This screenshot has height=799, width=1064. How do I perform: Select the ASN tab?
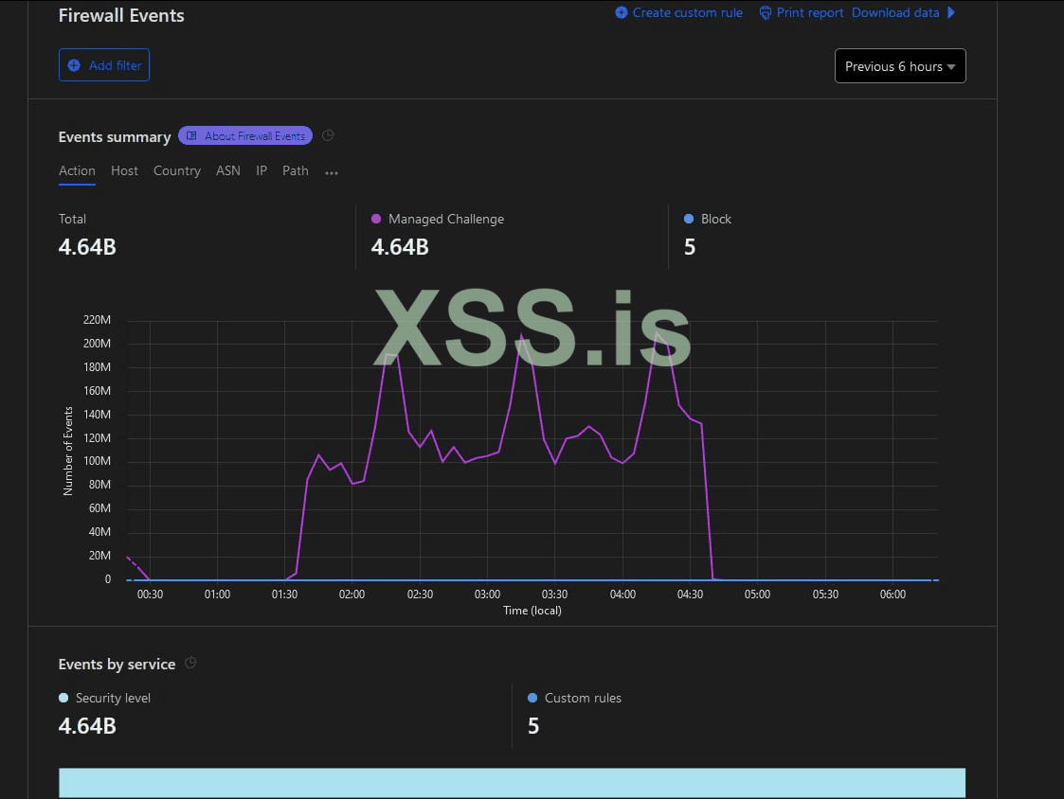click(228, 171)
